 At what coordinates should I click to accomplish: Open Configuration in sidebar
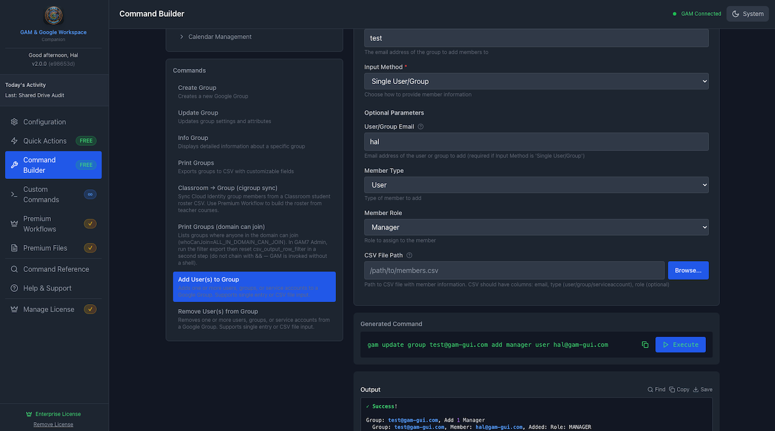[x=53, y=122]
